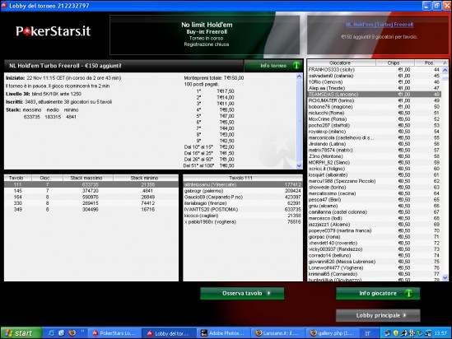Expand hidden quick launch items chevron

coord(82,331)
